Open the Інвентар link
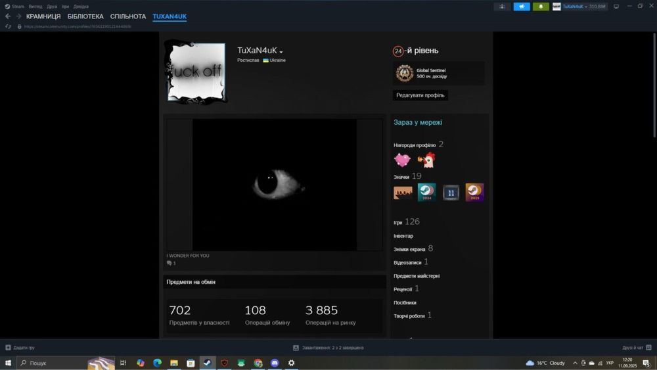 point(403,236)
